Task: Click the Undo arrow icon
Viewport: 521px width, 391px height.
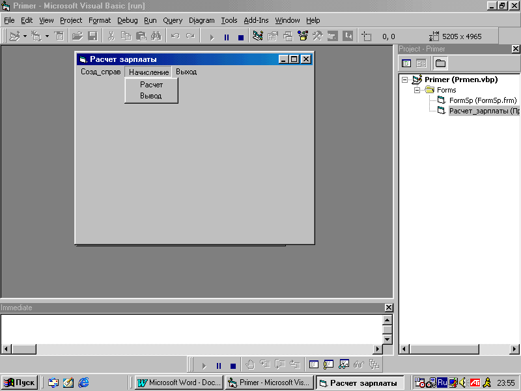Action: point(175,36)
